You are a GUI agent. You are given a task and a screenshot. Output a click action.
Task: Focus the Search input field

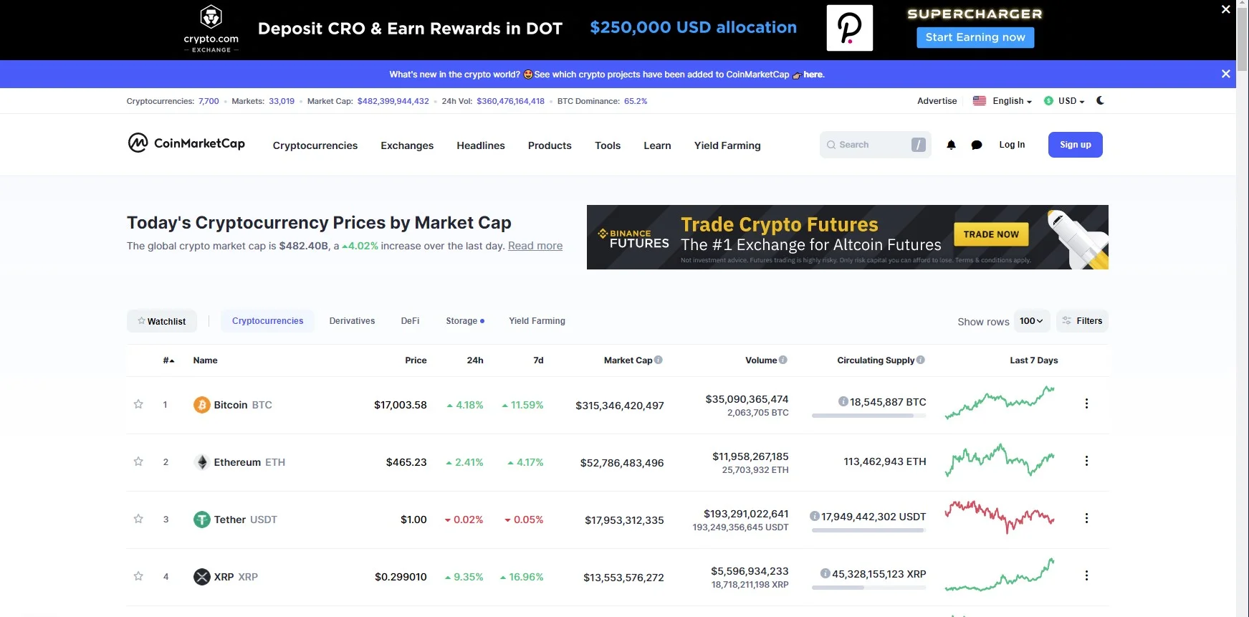(876, 145)
